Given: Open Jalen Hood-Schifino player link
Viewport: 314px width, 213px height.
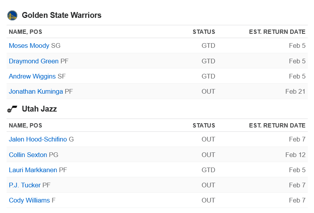Looking at the screenshot, I should tap(38, 139).
